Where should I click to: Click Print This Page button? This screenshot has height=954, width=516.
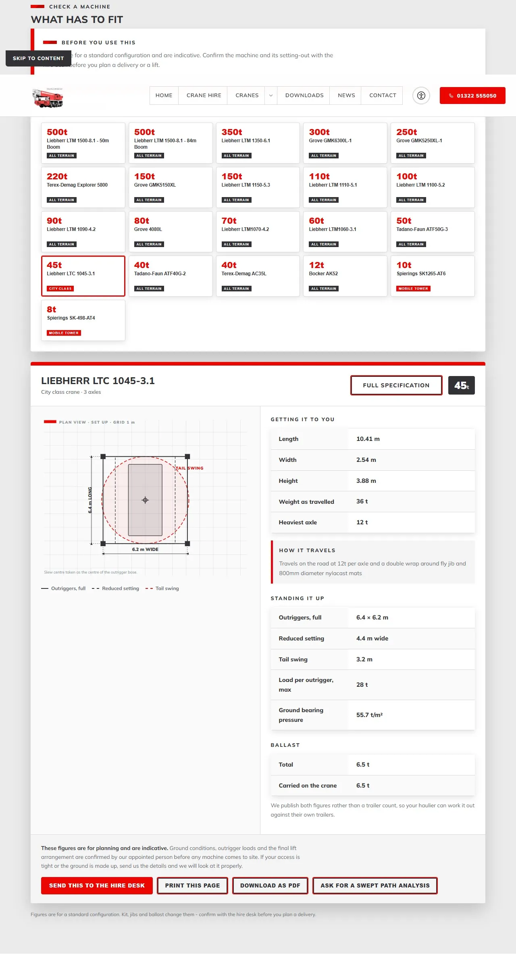coord(192,885)
